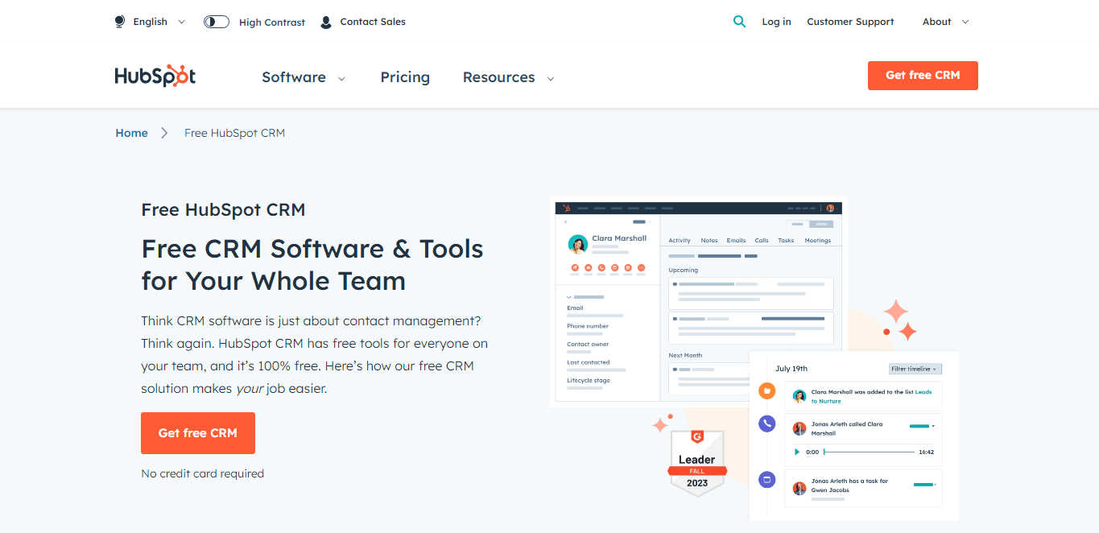This screenshot has height=533, width=1099.
Task: Expand the About dropdown
Action: (x=944, y=22)
